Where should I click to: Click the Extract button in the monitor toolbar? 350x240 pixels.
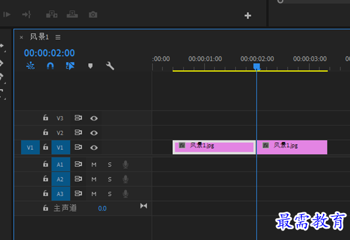(72, 14)
